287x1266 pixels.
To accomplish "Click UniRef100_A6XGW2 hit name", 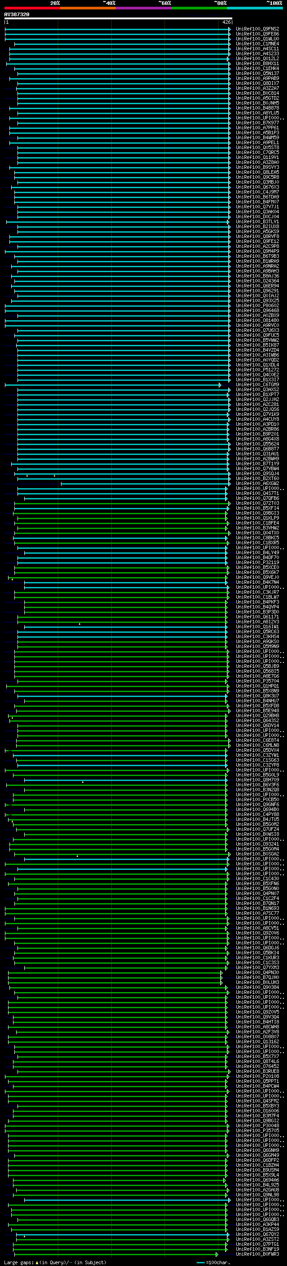I will 257,483.
